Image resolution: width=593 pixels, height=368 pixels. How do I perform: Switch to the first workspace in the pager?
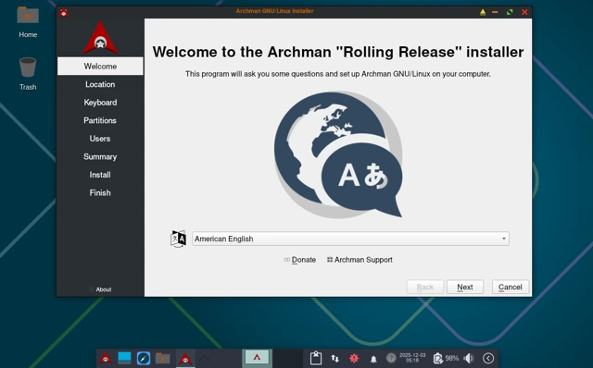[x=258, y=358]
